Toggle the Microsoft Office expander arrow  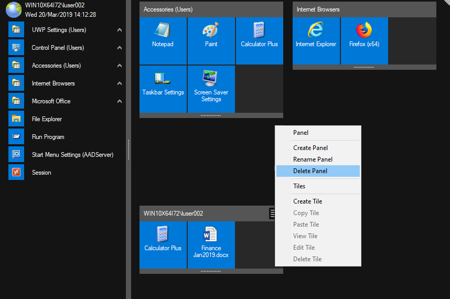click(120, 102)
